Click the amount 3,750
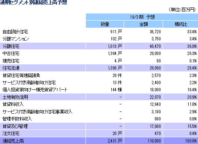 click(x=156, y=39)
